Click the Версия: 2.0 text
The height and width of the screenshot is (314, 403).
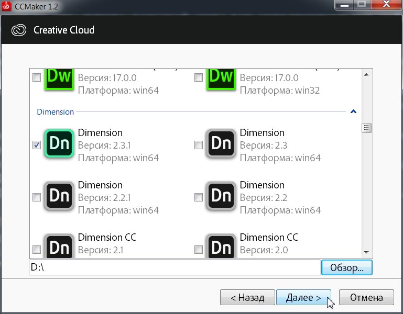[x=264, y=250]
